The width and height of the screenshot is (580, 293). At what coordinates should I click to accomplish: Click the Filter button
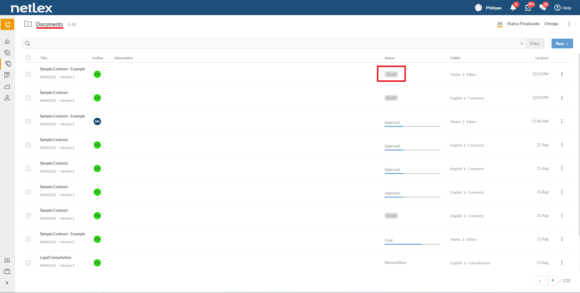tap(535, 43)
